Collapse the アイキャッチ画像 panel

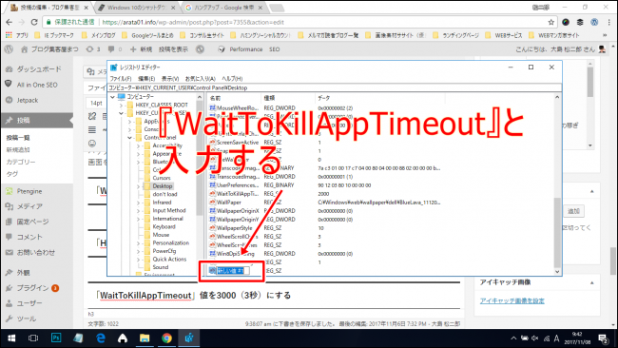coord(591,282)
